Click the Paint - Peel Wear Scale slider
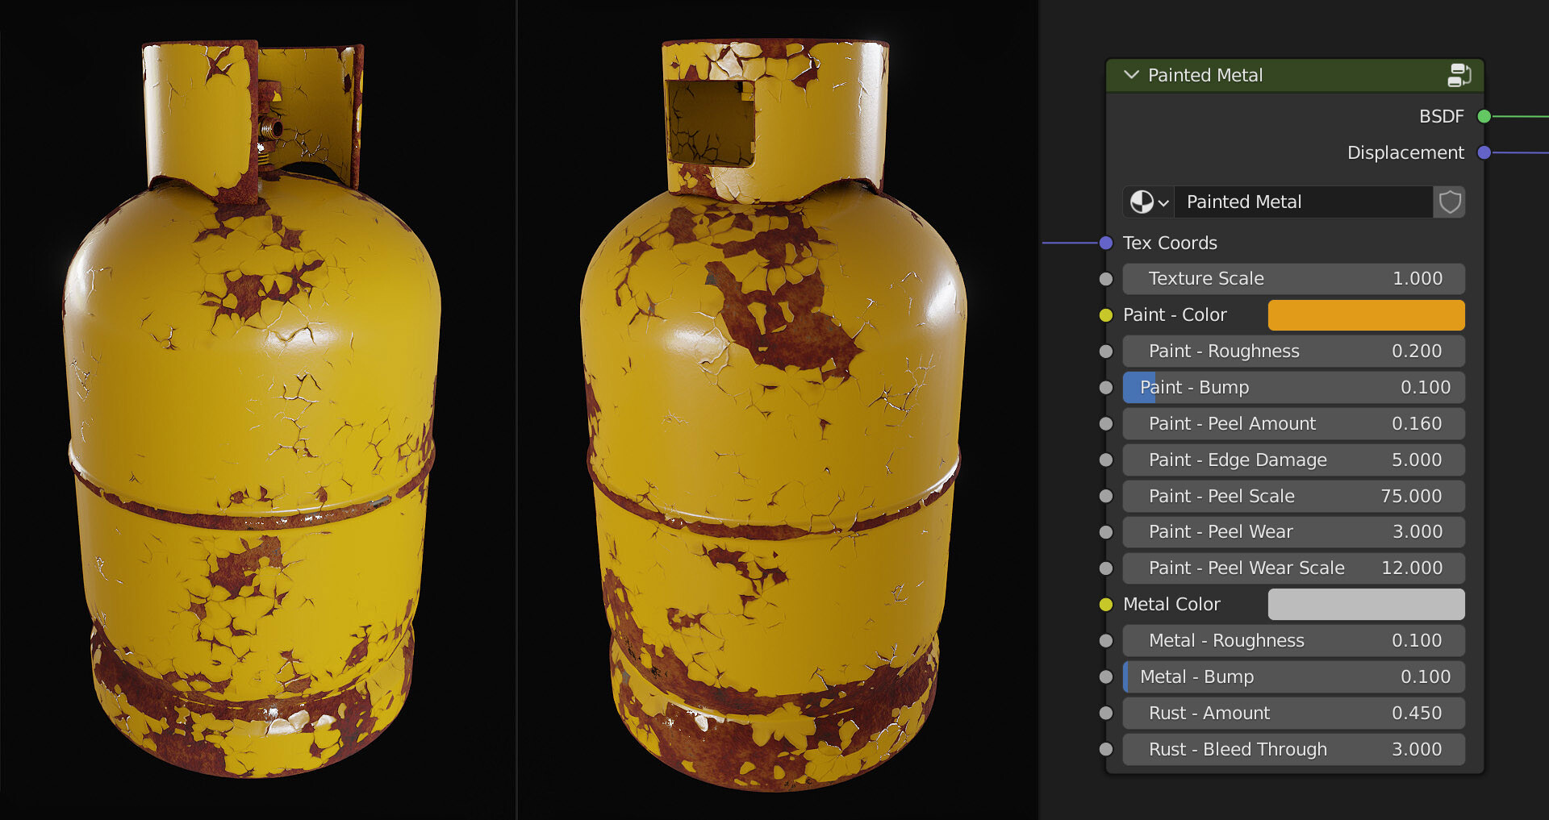Image resolution: width=1549 pixels, height=820 pixels. point(1293,568)
